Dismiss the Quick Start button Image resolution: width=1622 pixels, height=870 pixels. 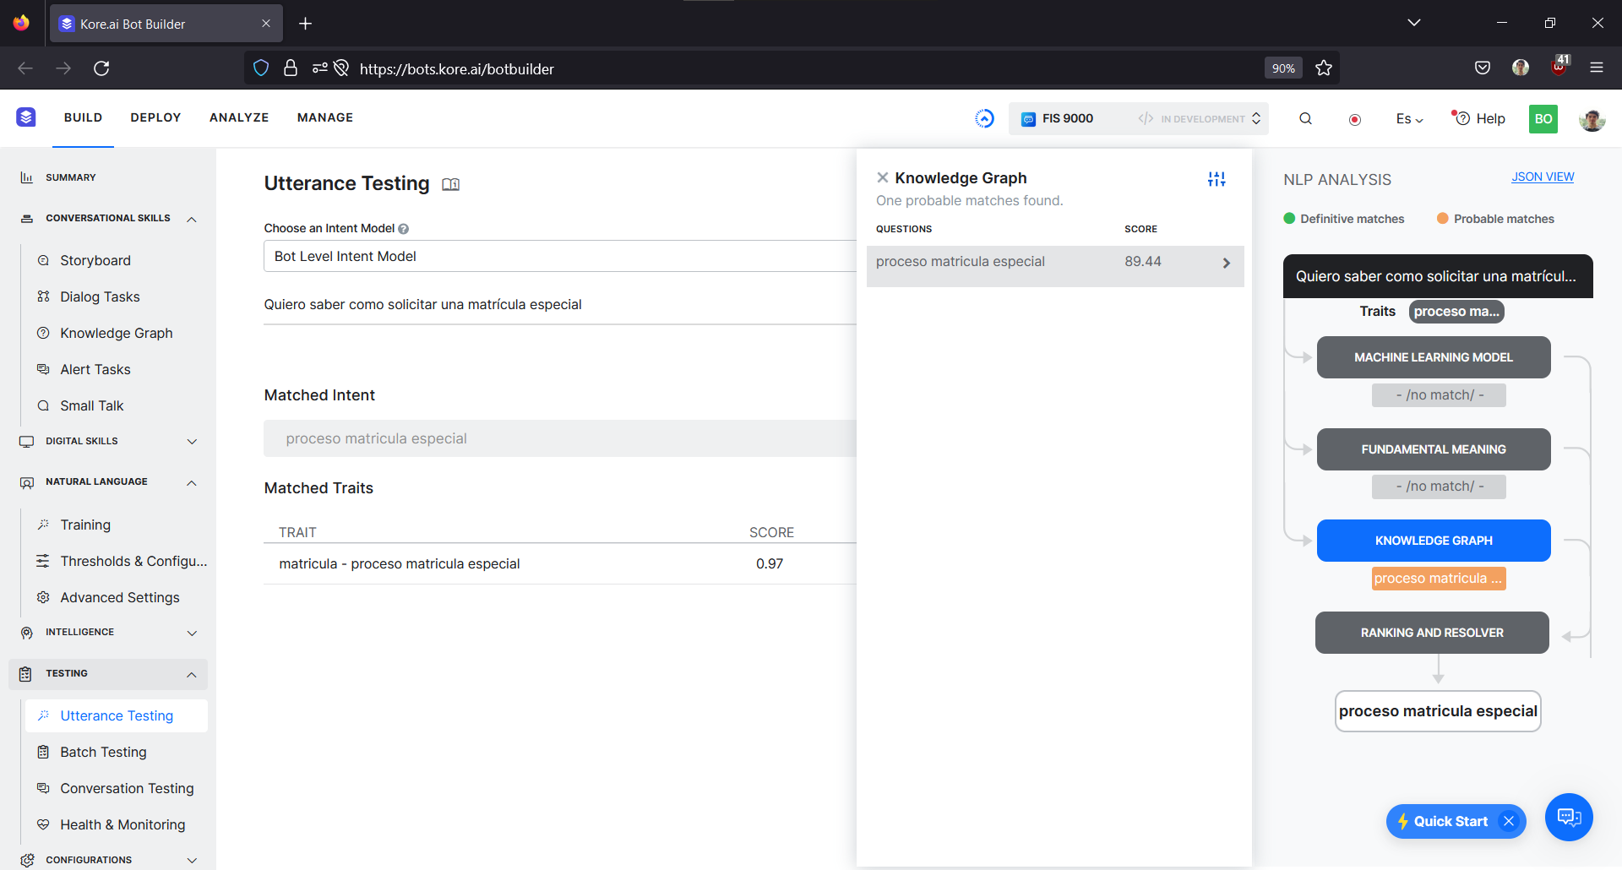[1509, 821]
